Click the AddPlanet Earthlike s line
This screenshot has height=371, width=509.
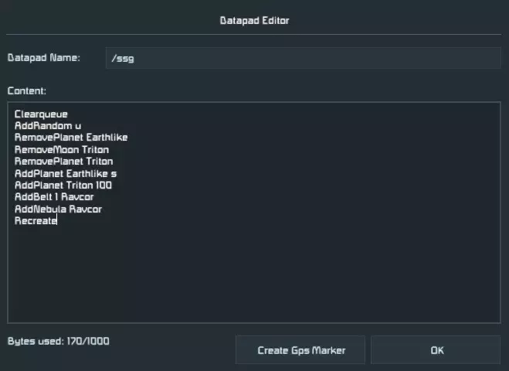pos(66,174)
